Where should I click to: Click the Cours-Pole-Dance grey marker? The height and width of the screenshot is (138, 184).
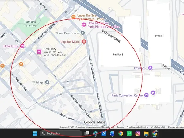(82, 33)
